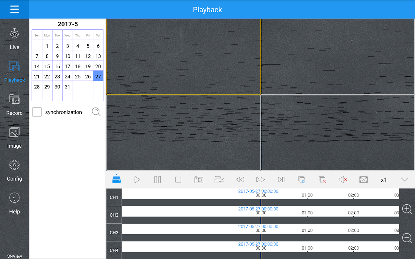Select the bottom-left video pane
Screen dimensions: 415x259
pyautogui.click(x=184, y=132)
